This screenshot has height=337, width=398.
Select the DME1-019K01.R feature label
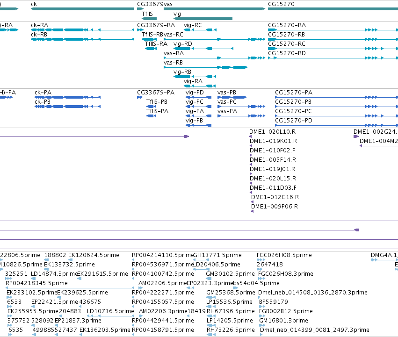(x=273, y=141)
